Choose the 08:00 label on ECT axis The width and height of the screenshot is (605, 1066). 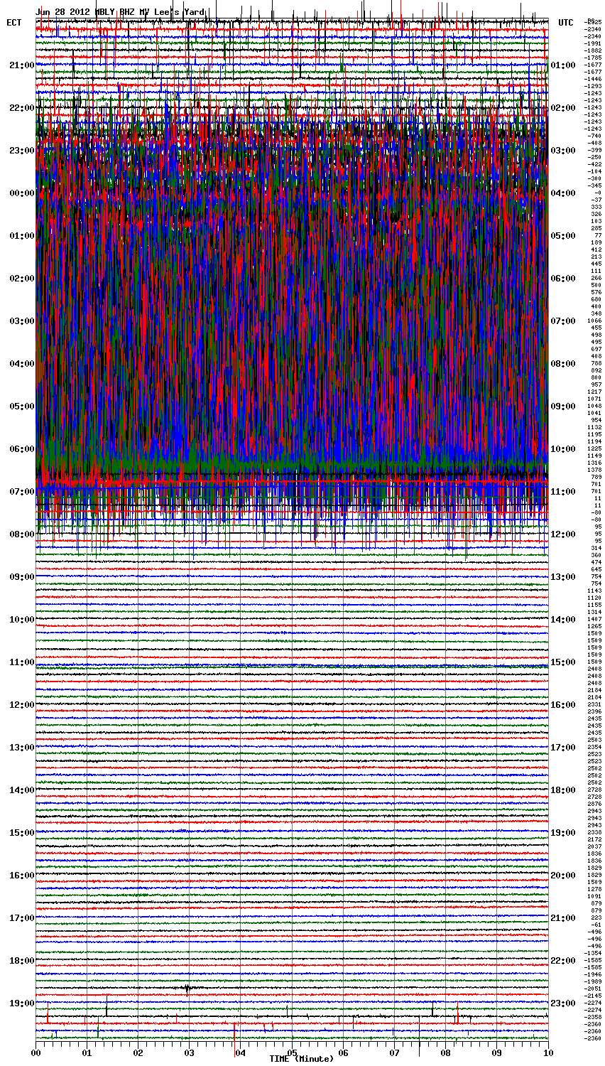pos(21,534)
